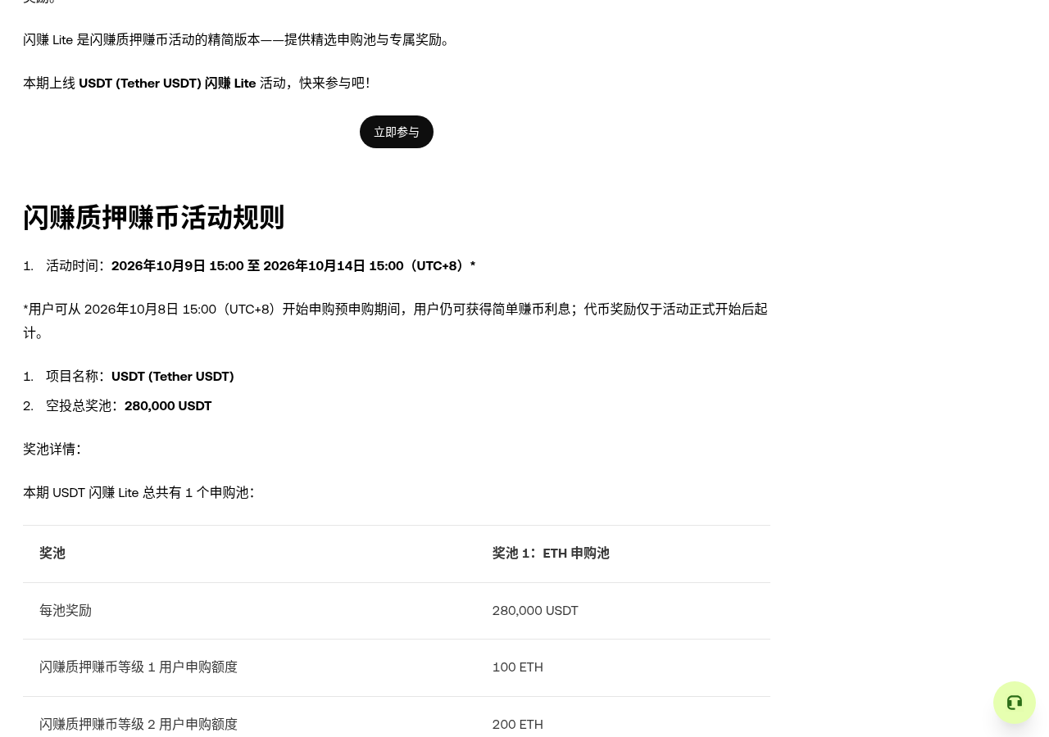Viewport: 1049px width, 737px height.
Task: Click the 奖池详情 label
Action: (x=52, y=449)
